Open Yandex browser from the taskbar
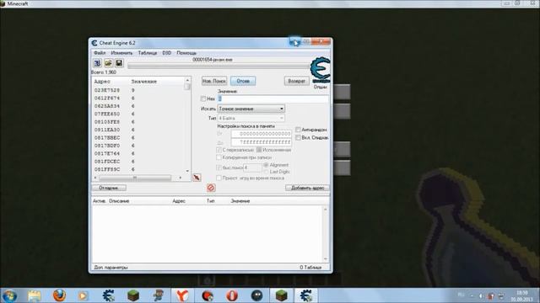The height and width of the screenshot is (303, 540). [182, 295]
